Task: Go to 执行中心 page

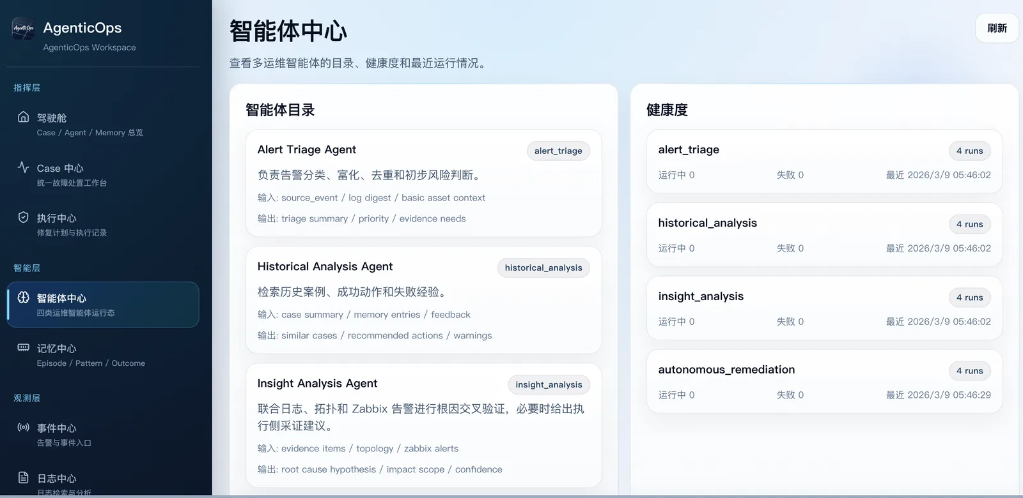Action: pos(103,225)
